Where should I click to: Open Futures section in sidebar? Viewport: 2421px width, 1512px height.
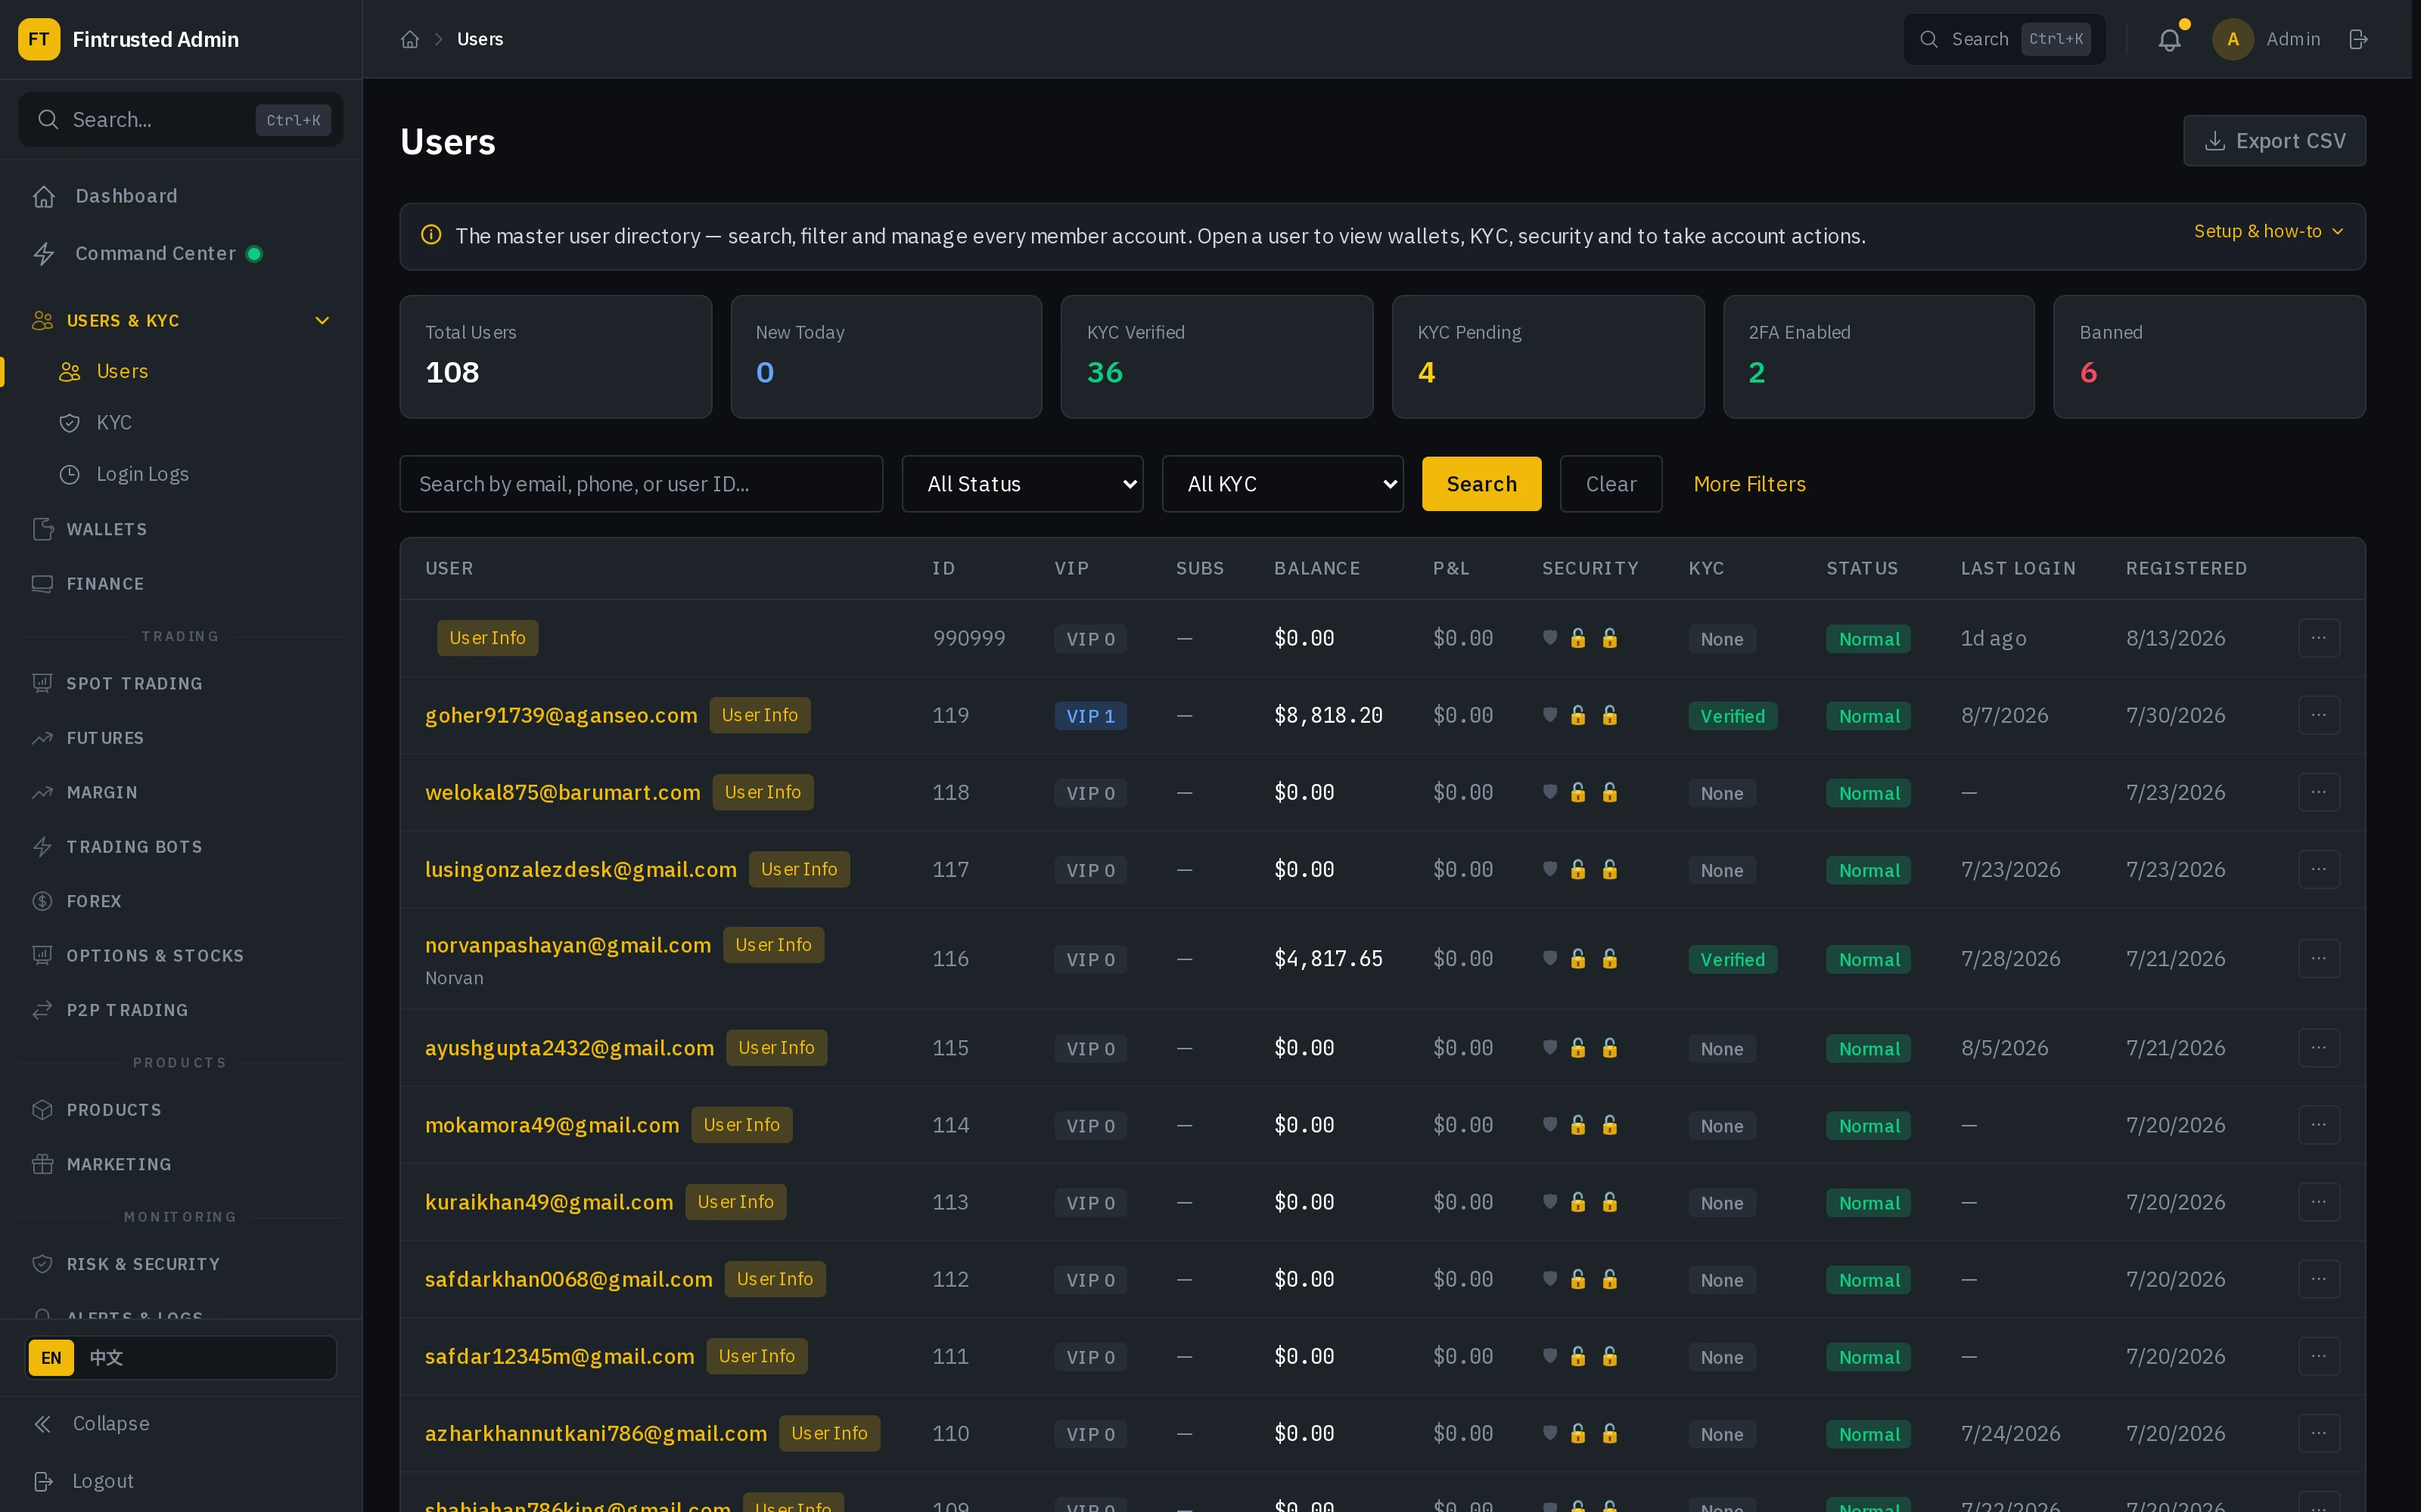(181, 738)
